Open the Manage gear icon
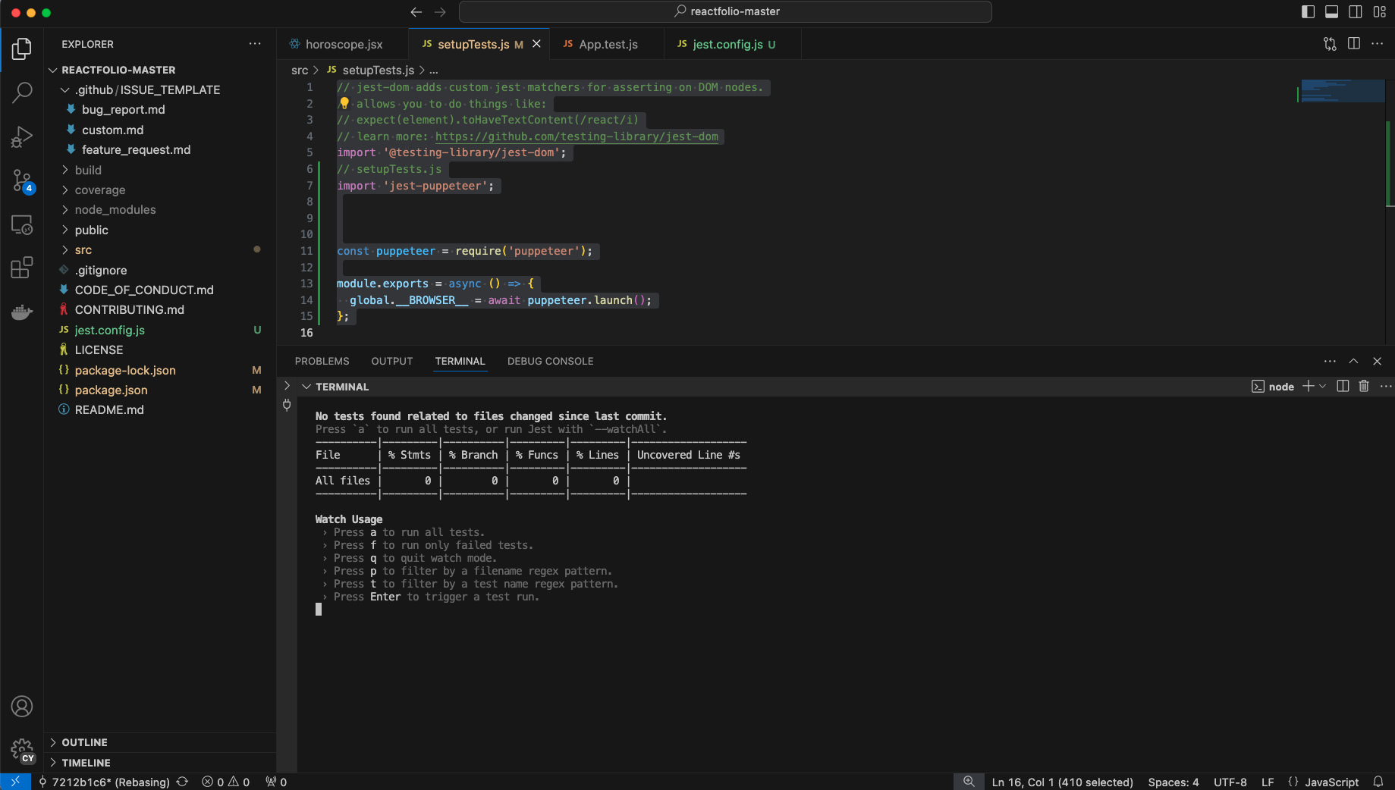Image resolution: width=1395 pixels, height=790 pixels. pyautogui.click(x=22, y=751)
